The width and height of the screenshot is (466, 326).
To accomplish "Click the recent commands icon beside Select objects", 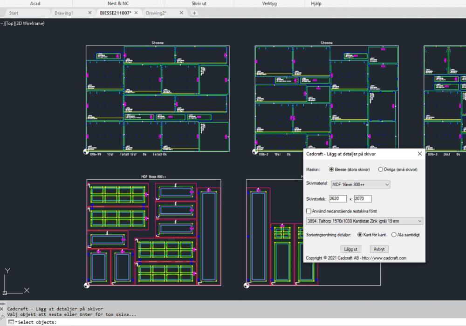I will tap(16, 321).
